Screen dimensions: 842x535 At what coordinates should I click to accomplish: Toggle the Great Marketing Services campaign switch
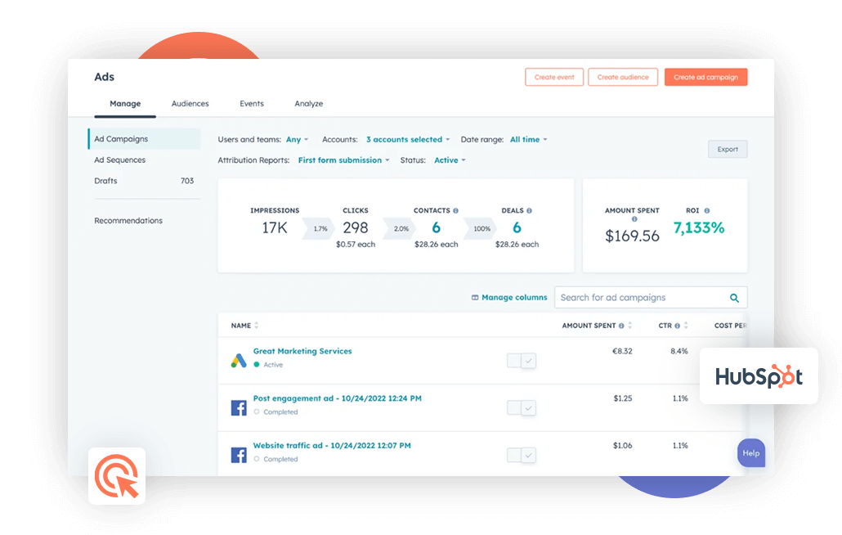coord(521,361)
